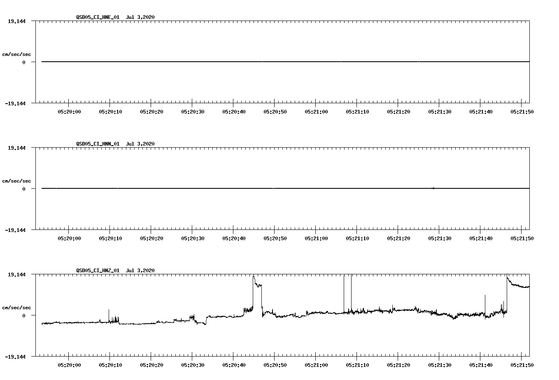Viewport: 559px width, 380px height.
Task: Click 05:20:20 time label under HNE plot
Action: point(151,111)
